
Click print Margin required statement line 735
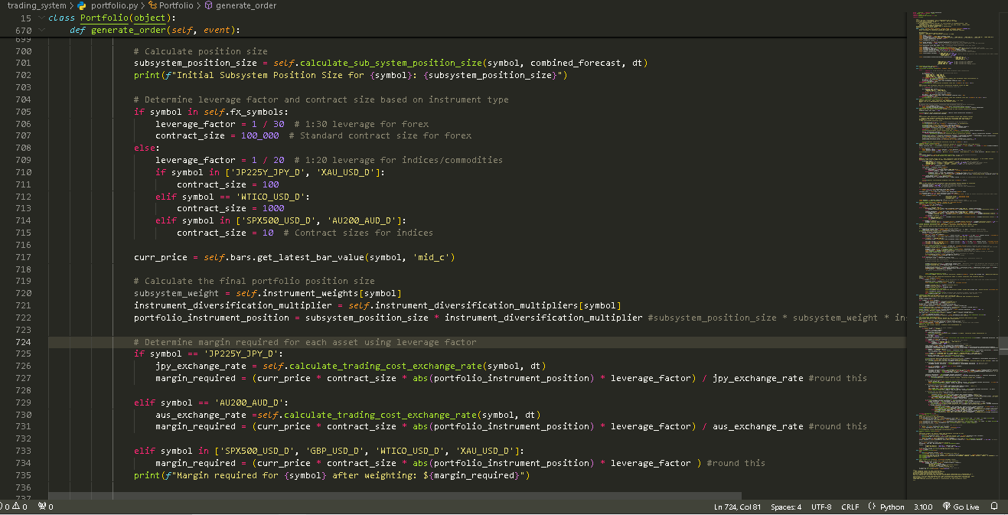331,475
